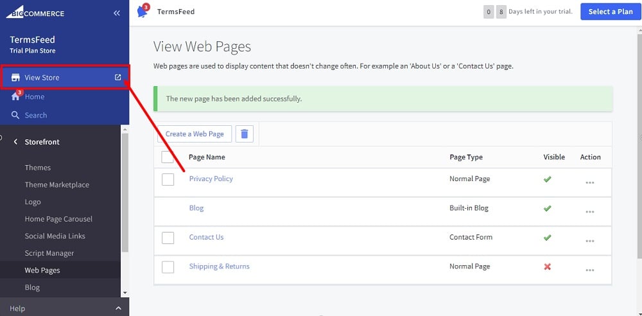
Task: Open the notifications bell icon
Action: (x=143, y=12)
